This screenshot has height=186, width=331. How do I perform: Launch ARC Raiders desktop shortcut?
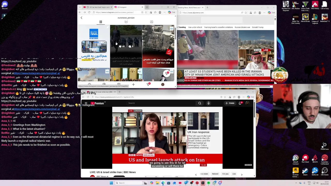click(296, 5)
